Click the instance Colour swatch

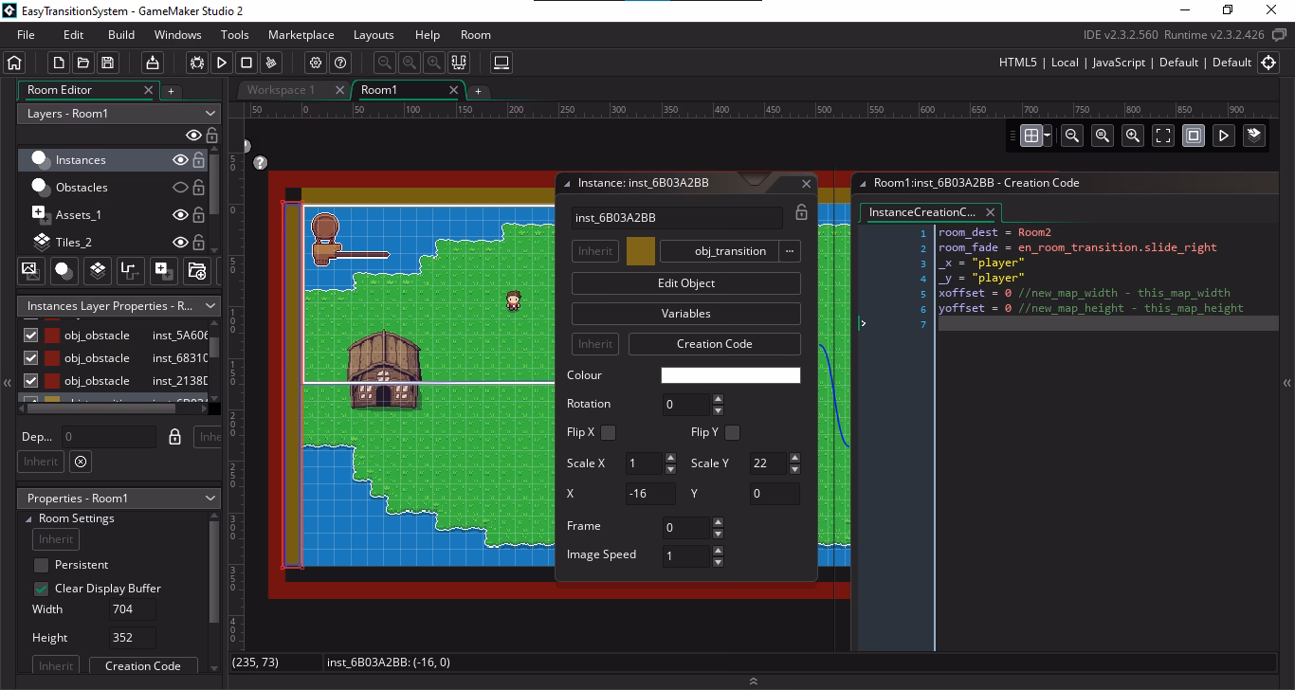[x=730, y=374]
